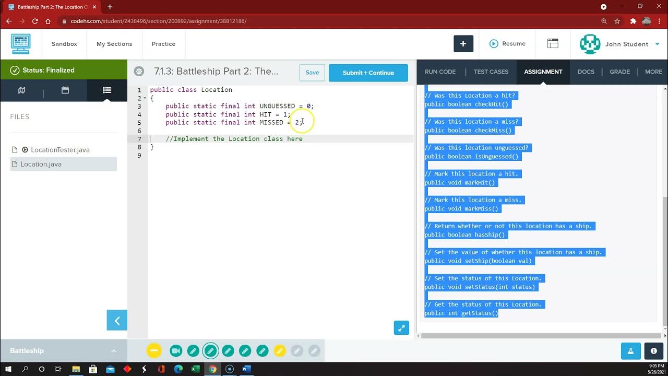The width and height of the screenshot is (668, 376).
Task: Click the Status: Finalized banner
Action: coord(64,70)
